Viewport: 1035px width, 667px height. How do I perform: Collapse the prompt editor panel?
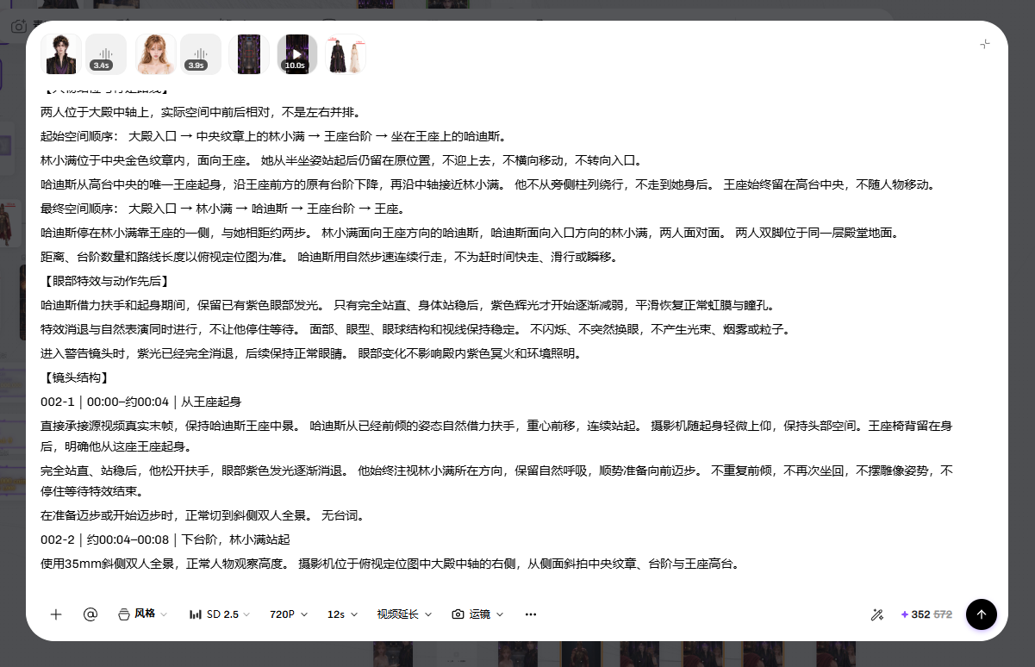[x=985, y=44]
